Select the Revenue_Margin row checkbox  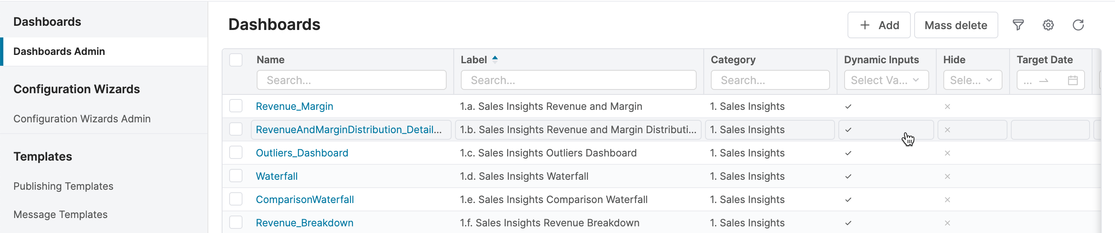pyautogui.click(x=236, y=106)
